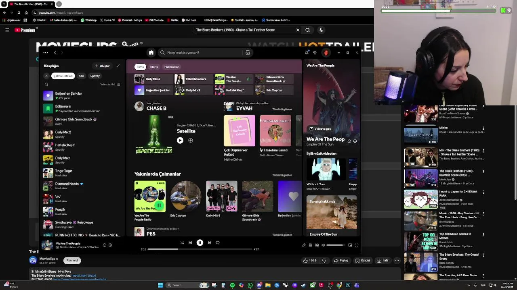Play the Satellite single
This screenshot has height=290, width=517.
[x=180, y=141]
